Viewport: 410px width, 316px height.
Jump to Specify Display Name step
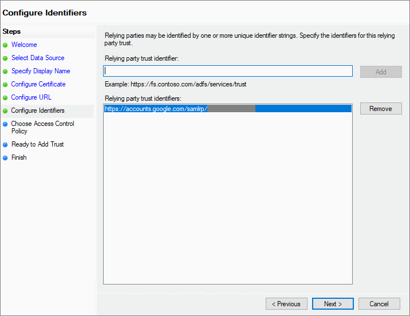tap(41, 71)
